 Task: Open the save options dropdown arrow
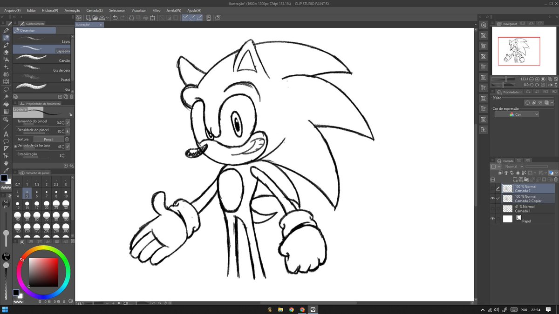click(x=108, y=18)
